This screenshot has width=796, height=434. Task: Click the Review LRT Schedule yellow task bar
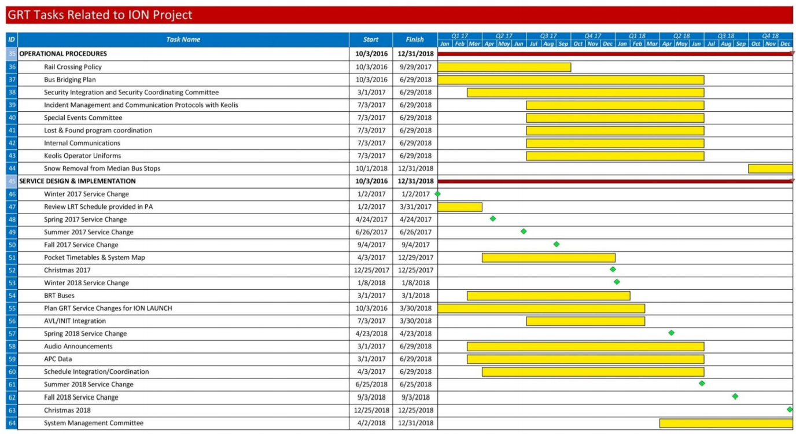[x=460, y=207]
